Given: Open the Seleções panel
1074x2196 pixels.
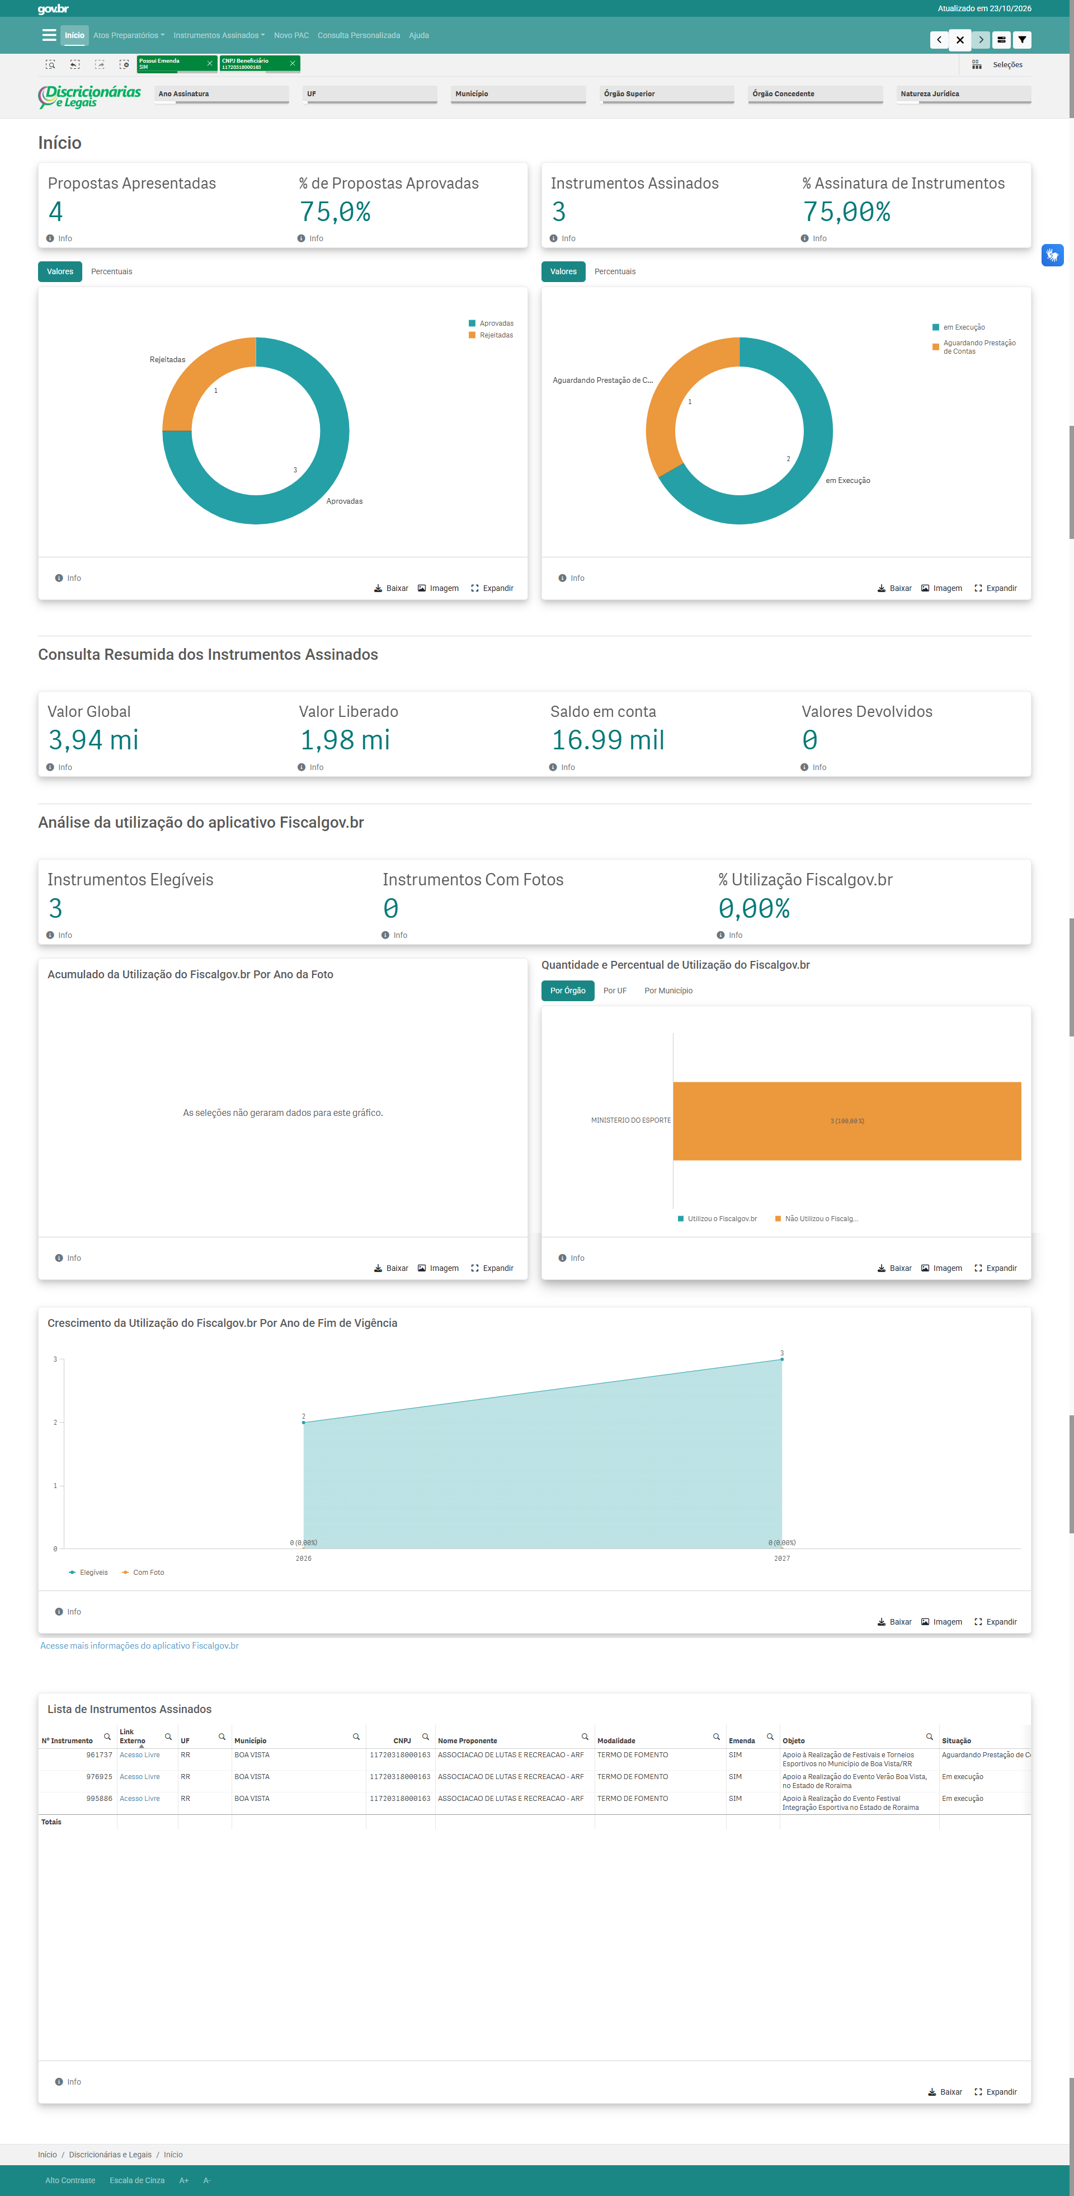Looking at the screenshot, I should [x=997, y=65].
